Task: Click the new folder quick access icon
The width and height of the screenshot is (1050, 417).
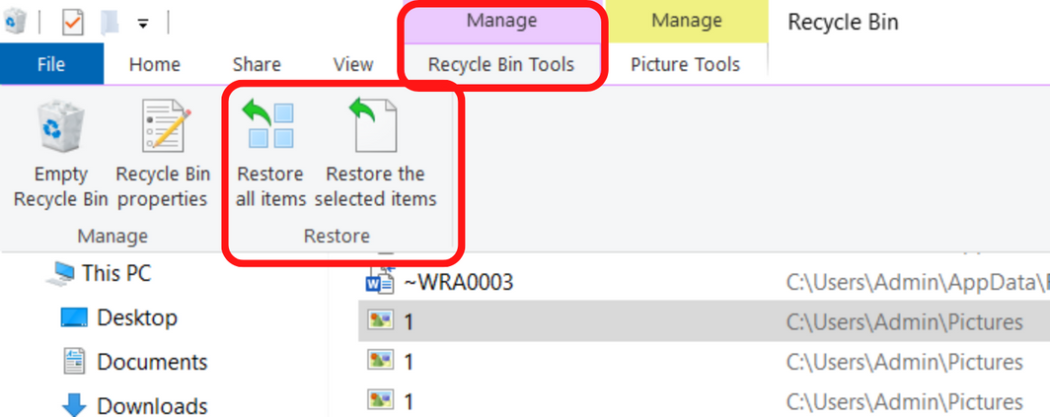Action: [x=110, y=23]
